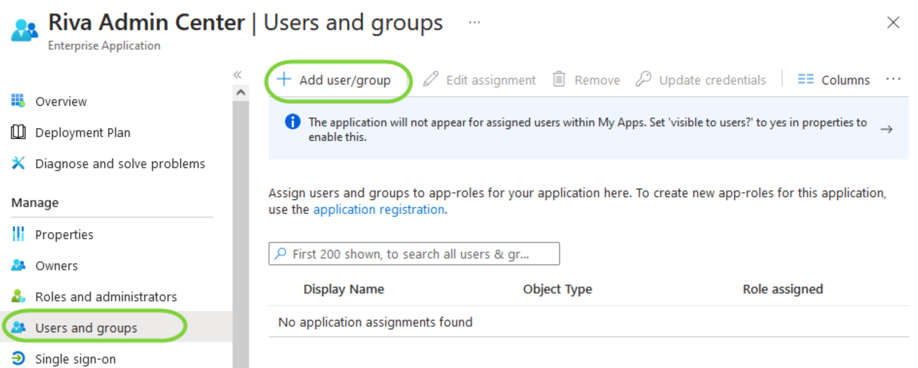
Task: Click the blue info icon in banner
Action: [x=293, y=122]
